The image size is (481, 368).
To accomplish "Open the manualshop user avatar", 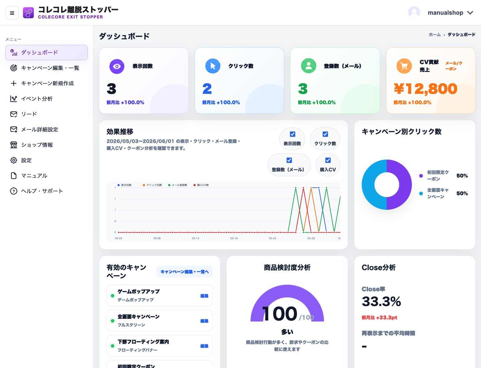I will coord(414,13).
